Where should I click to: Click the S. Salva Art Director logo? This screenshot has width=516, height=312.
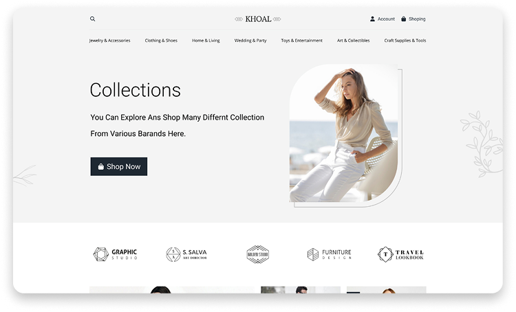tap(186, 254)
